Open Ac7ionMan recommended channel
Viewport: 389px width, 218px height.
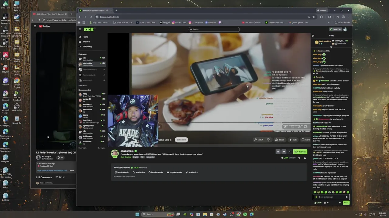[x=92, y=137]
